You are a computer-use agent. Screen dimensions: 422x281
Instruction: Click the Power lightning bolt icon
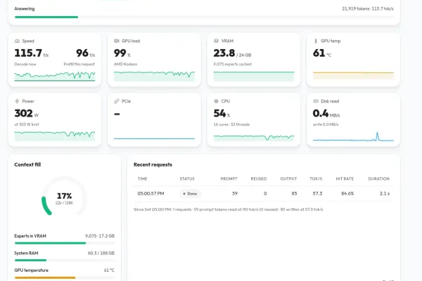[17, 101]
